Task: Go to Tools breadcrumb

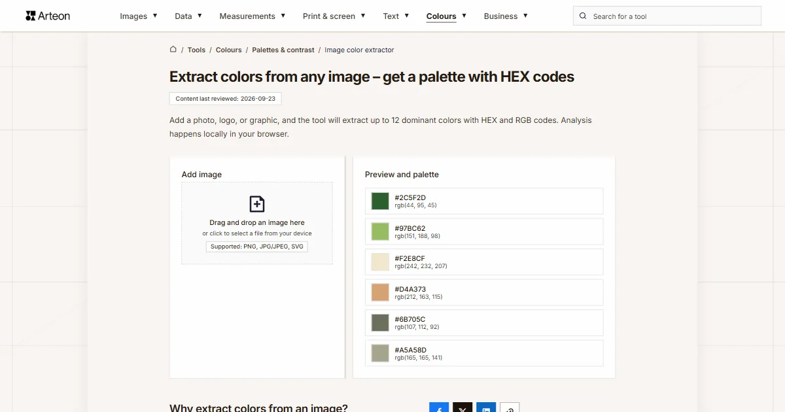Action: pyautogui.click(x=196, y=50)
